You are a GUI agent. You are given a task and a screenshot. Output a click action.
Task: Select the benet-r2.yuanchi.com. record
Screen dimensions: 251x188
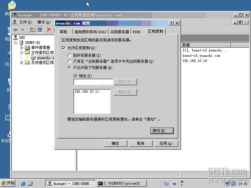click(202, 56)
